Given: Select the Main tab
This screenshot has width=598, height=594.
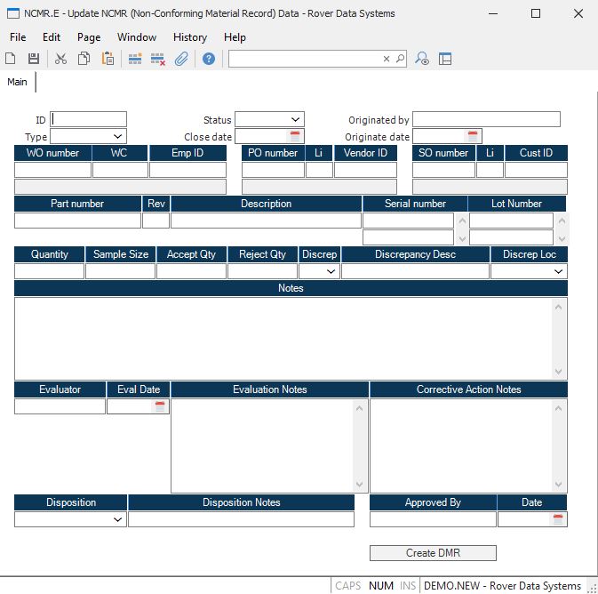Looking at the screenshot, I should point(18,82).
